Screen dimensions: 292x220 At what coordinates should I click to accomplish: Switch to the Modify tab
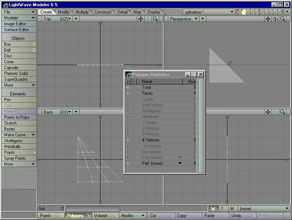[x=63, y=12]
